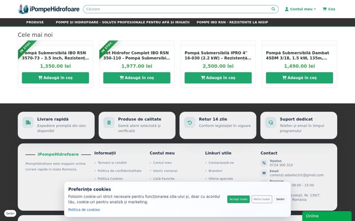This screenshot has width=355, height=221.
Task: Click email comenzi.adaelectric@gmail.com
Action: point(296,175)
